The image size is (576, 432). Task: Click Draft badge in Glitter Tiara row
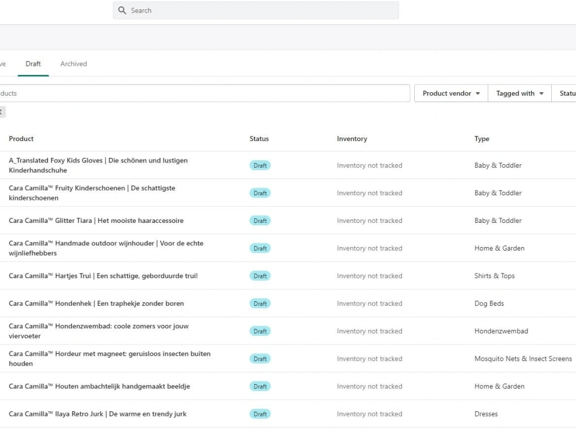click(x=260, y=221)
